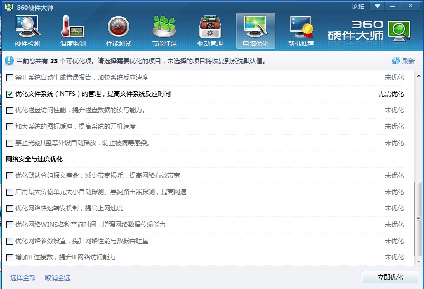Select 电脑优化 computer optimization icon
Viewport: 424px width, 289px height.
[256, 31]
